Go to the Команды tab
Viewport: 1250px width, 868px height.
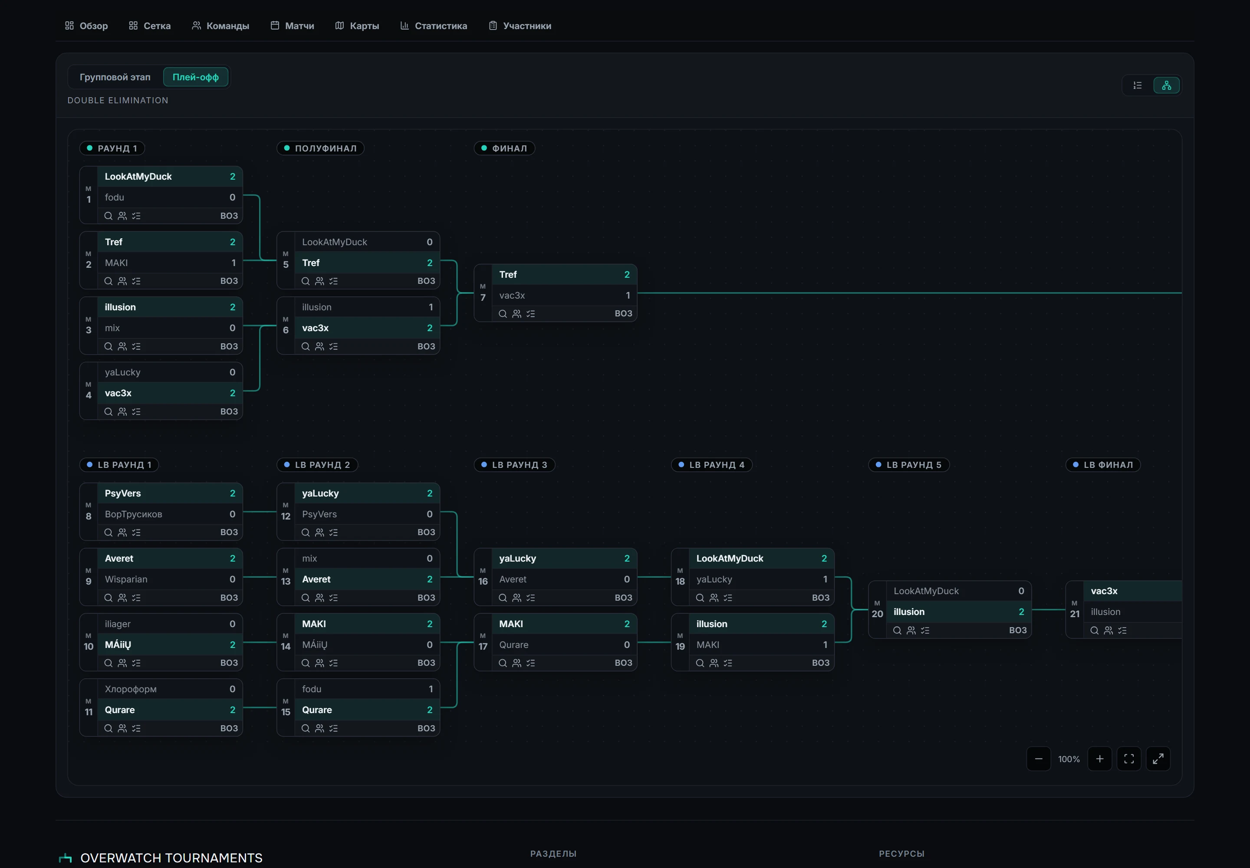[x=220, y=26]
